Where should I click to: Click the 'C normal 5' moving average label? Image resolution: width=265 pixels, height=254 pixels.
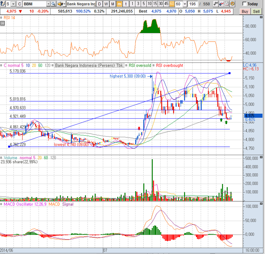[14, 65]
